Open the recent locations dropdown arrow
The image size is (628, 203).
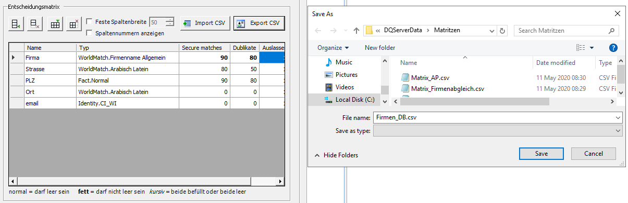click(x=346, y=31)
